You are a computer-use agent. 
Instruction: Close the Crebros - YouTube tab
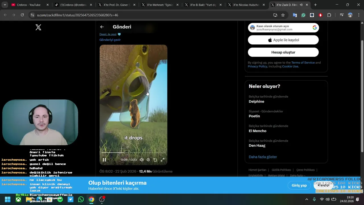coord(47,5)
